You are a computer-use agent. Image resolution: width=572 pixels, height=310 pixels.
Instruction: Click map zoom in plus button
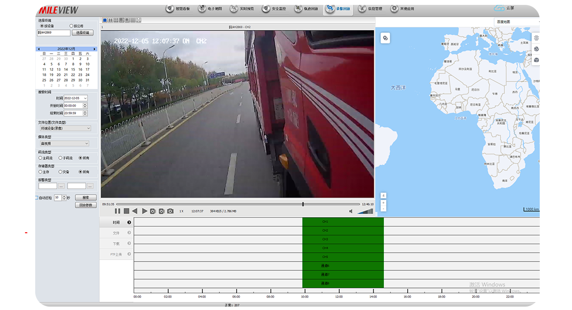point(383,202)
